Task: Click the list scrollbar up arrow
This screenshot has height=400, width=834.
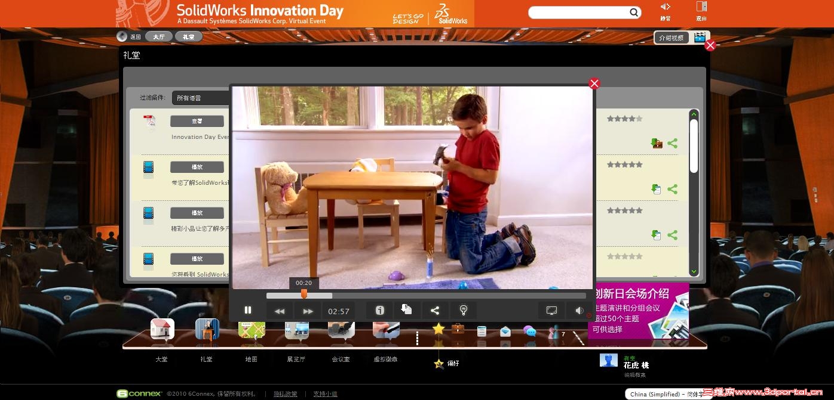Action: click(x=694, y=114)
